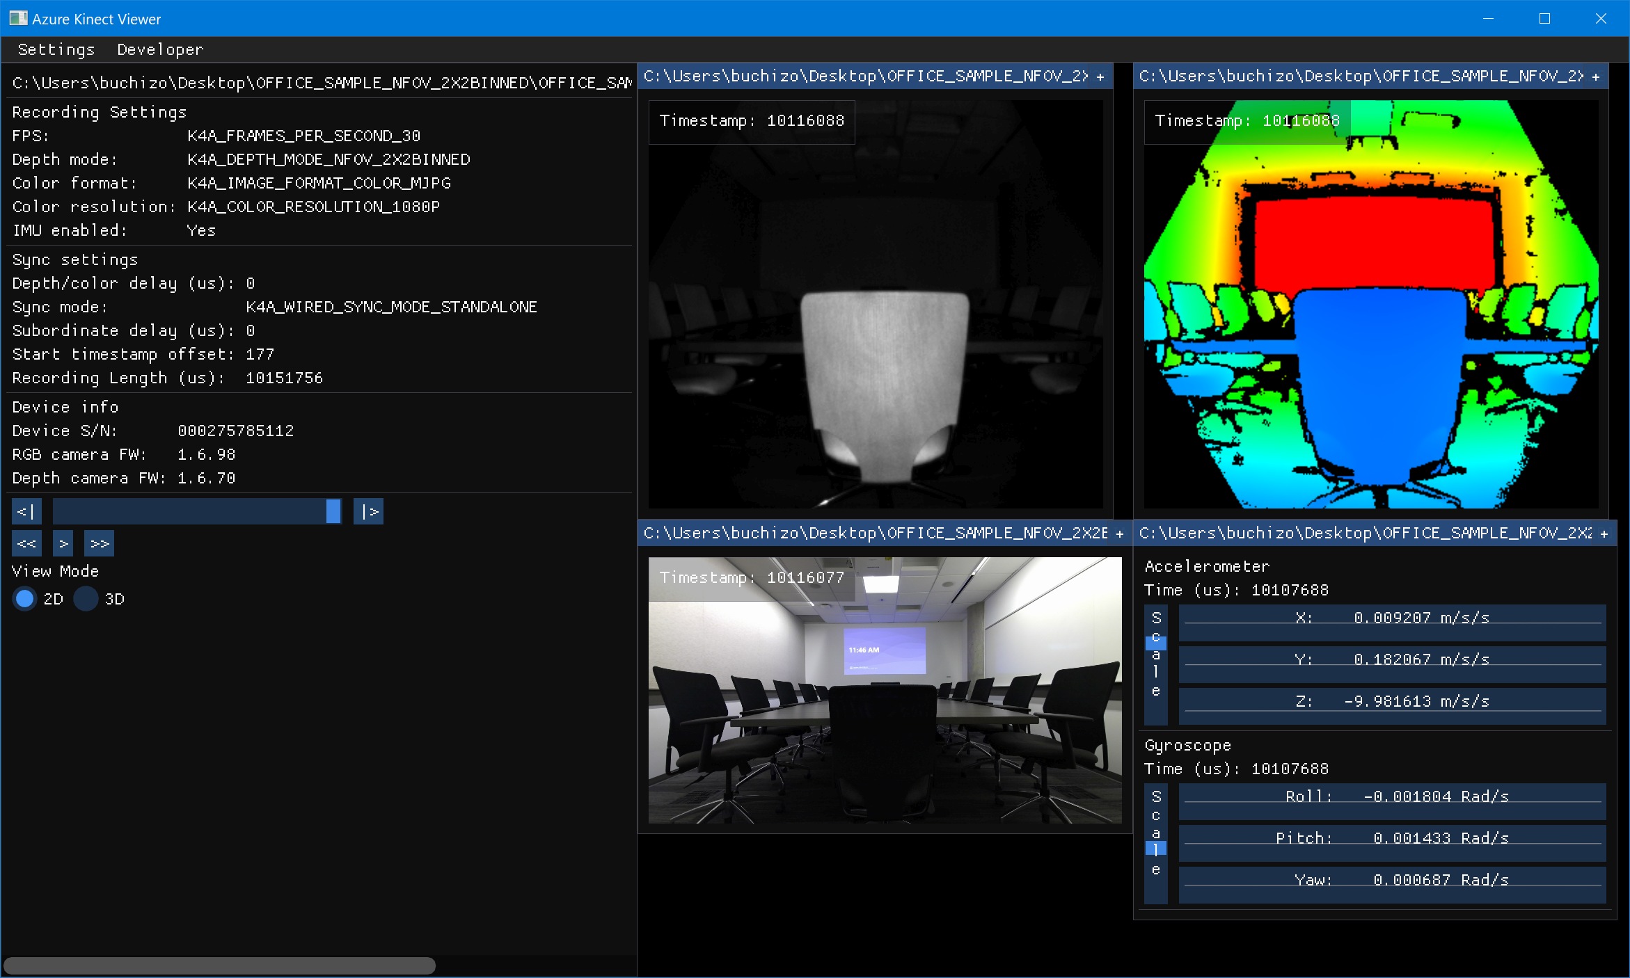Click the depth view window title tab
1630x978 pixels.
[x=1370, y=77]
